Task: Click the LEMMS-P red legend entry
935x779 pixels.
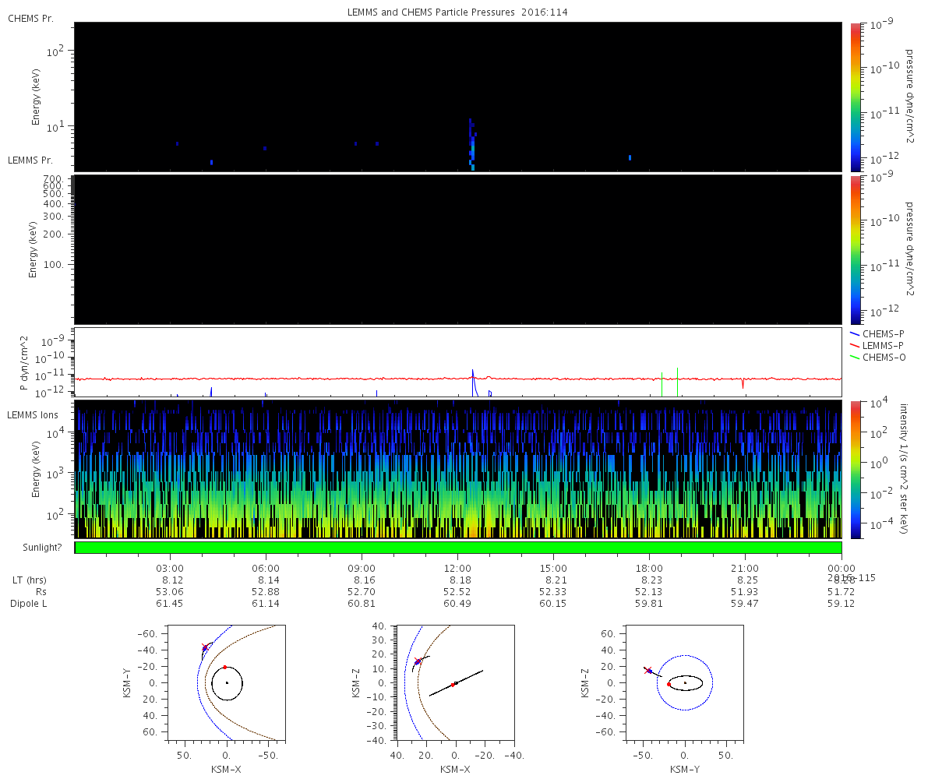Action: tap(877, 345)
